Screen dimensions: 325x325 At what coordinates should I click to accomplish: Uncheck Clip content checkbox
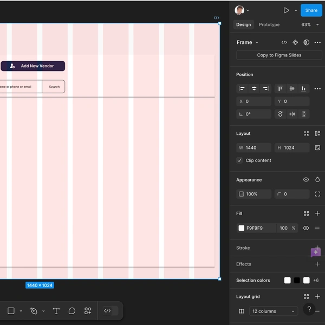pos(239,160)
